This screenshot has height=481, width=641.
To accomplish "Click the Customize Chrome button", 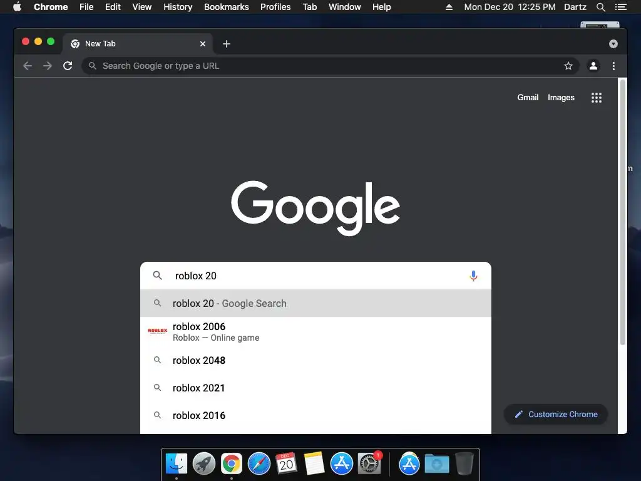I will (556, 415).
